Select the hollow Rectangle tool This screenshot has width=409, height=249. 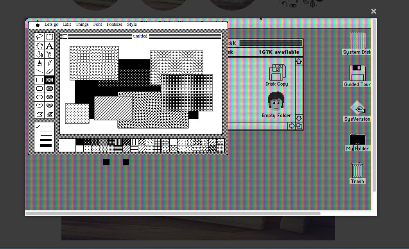39,80
